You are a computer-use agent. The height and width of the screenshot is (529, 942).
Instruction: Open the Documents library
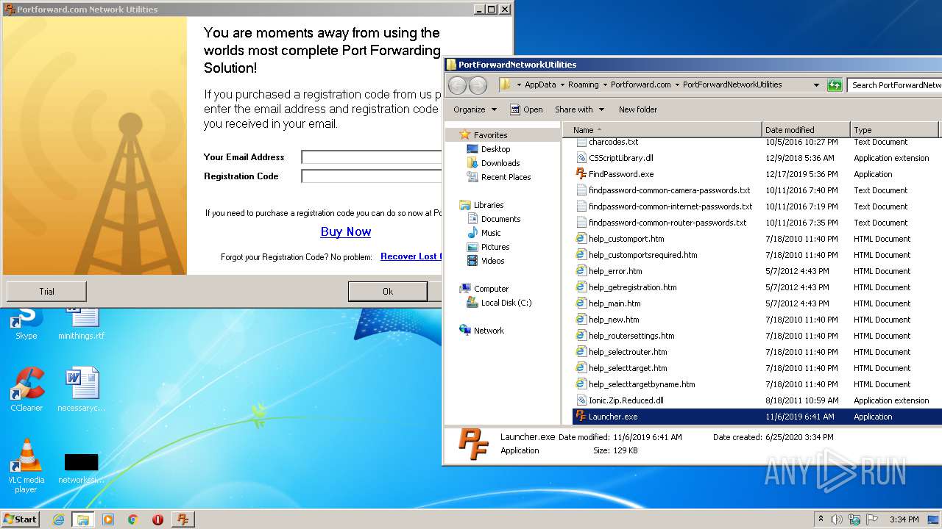500,219
